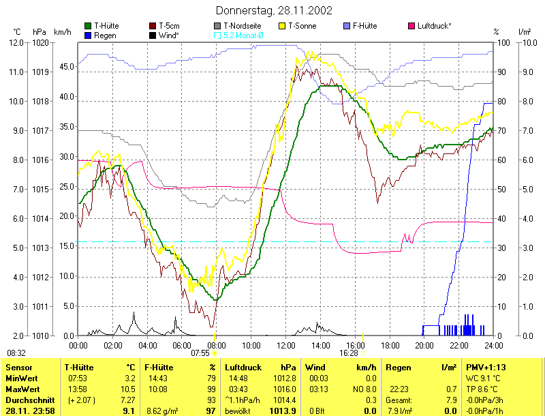Toggle the cyan 5.2 Monat-Ø legend box
Viewport: 545px width, 416px height.
pos(217,35)
